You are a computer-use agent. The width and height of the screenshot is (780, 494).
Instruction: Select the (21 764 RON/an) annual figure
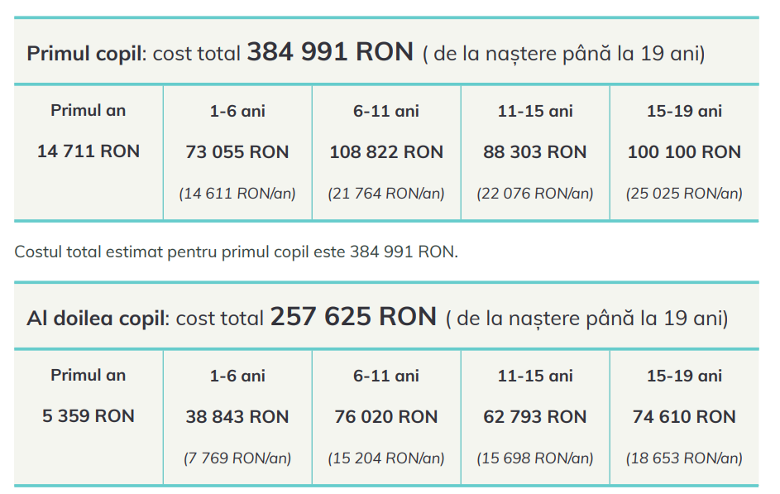(x=386, y=194)
